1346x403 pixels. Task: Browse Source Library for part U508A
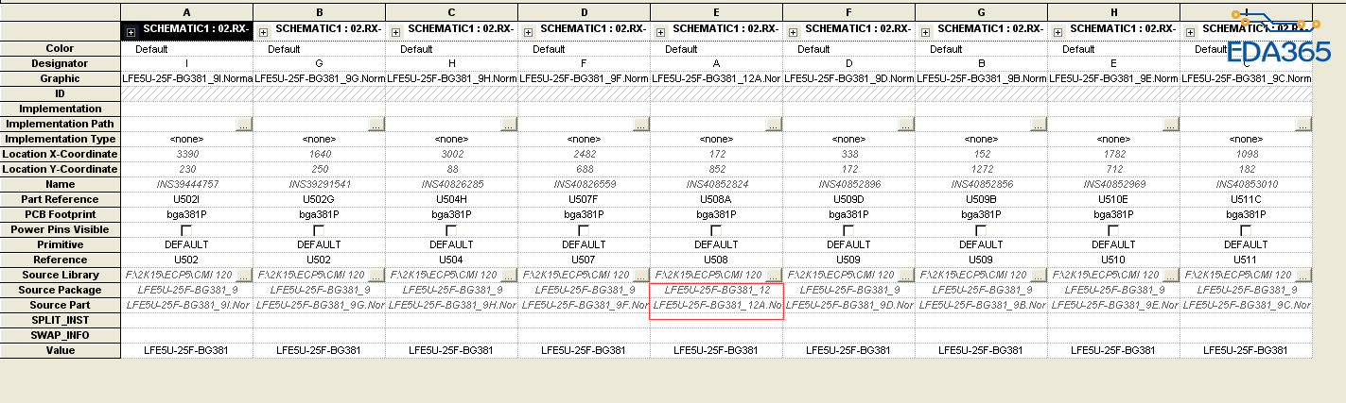(774, 275)
